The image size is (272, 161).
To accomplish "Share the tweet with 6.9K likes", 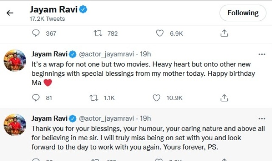I will 224,33.
